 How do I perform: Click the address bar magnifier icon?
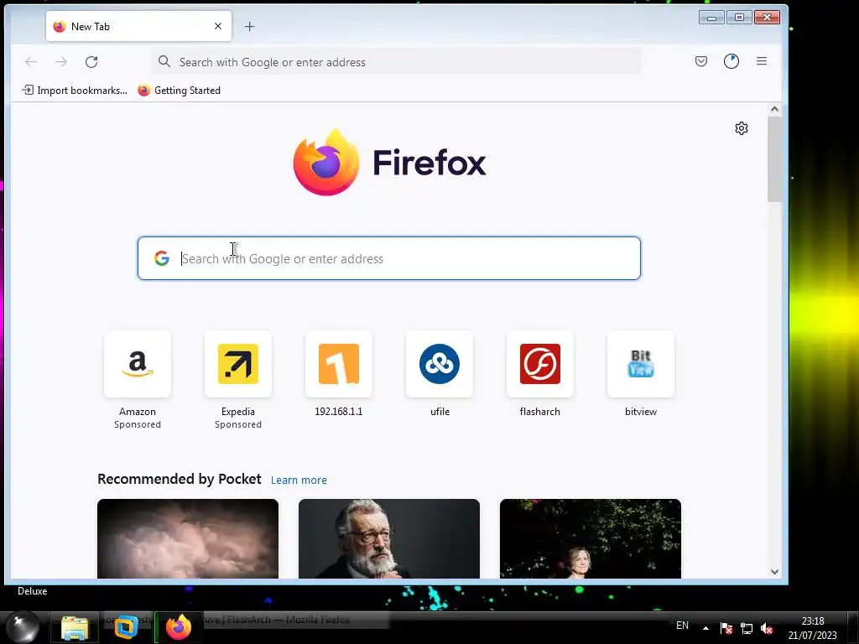tap(164, 61)
